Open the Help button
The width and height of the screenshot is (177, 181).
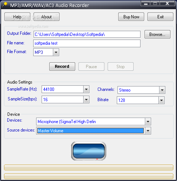click(x=17, y=17)
